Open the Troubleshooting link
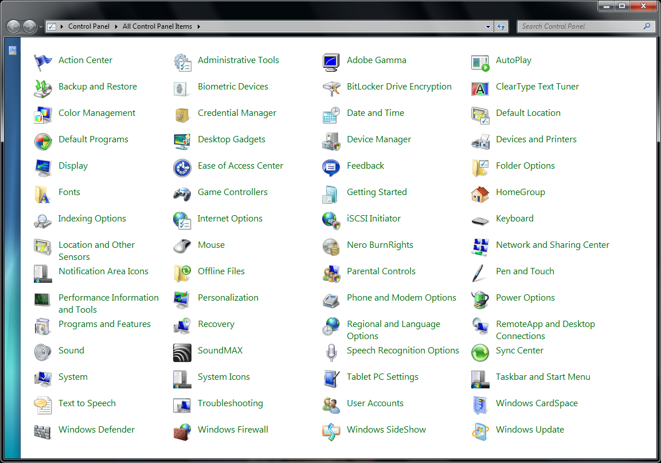The height and width of the screenshot is (463, 661). (230, 403)
